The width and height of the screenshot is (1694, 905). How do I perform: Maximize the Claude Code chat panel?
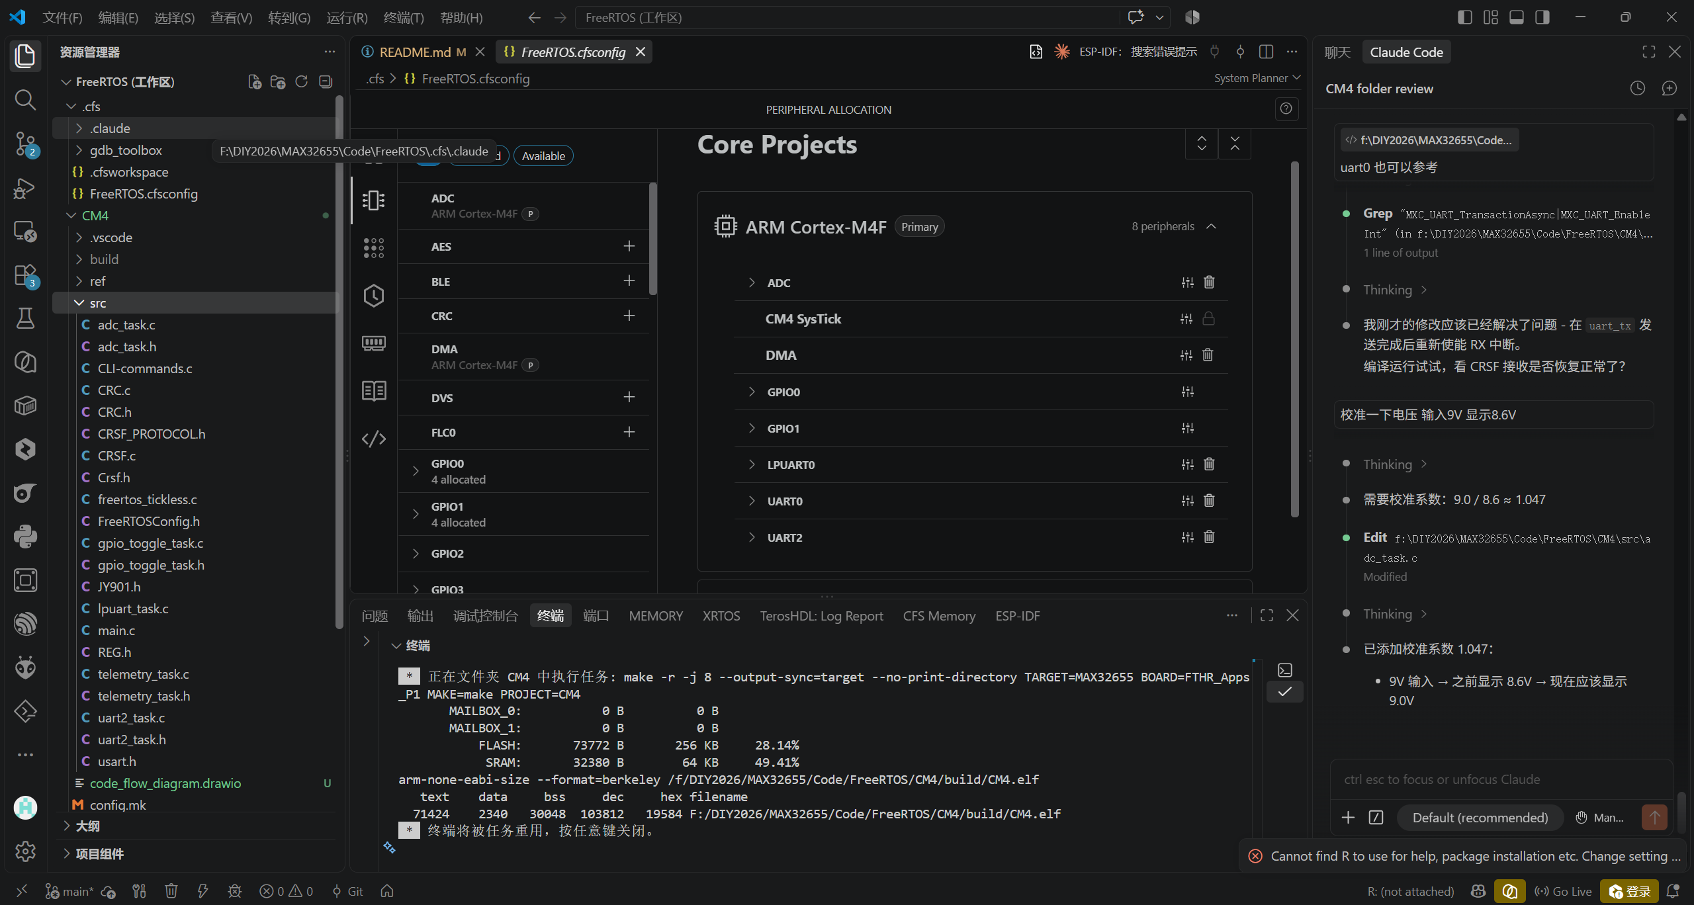coord(1649,52)
